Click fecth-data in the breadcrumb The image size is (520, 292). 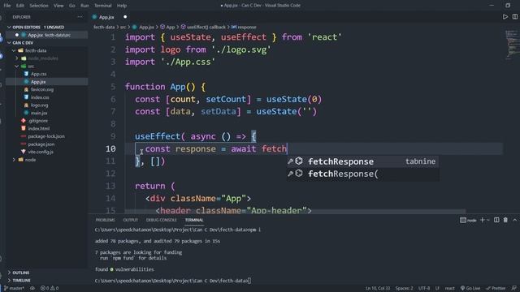pos(104,27)
